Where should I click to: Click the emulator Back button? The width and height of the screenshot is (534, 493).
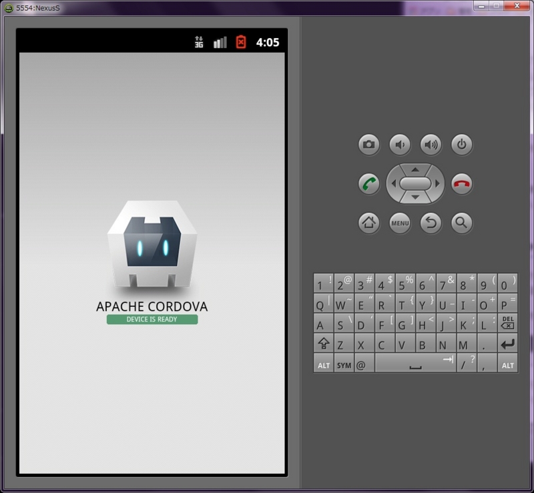point(431,223)
